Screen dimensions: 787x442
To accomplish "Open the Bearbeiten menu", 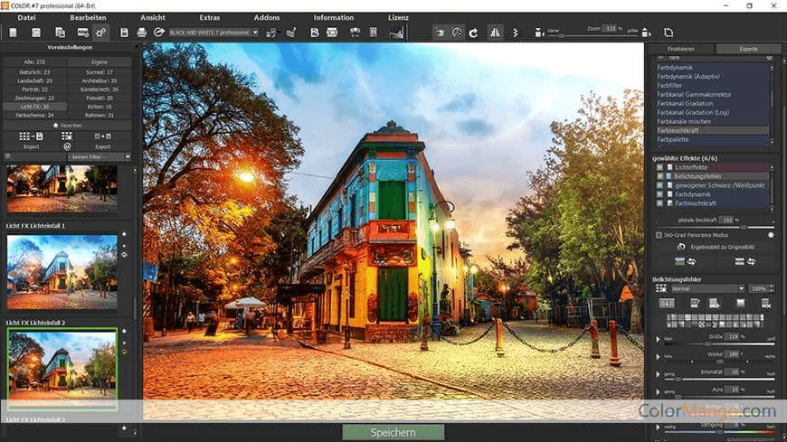I will (x=88, y=17).
